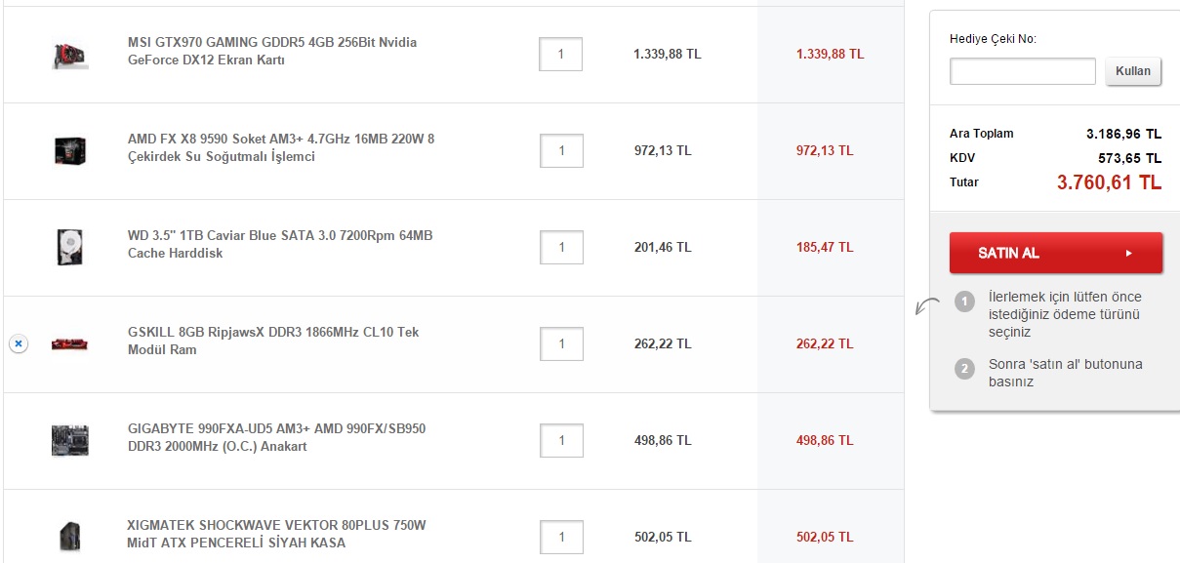
Task: Remove GSKILL RAM with the X icon
Action: pos(19,343)
